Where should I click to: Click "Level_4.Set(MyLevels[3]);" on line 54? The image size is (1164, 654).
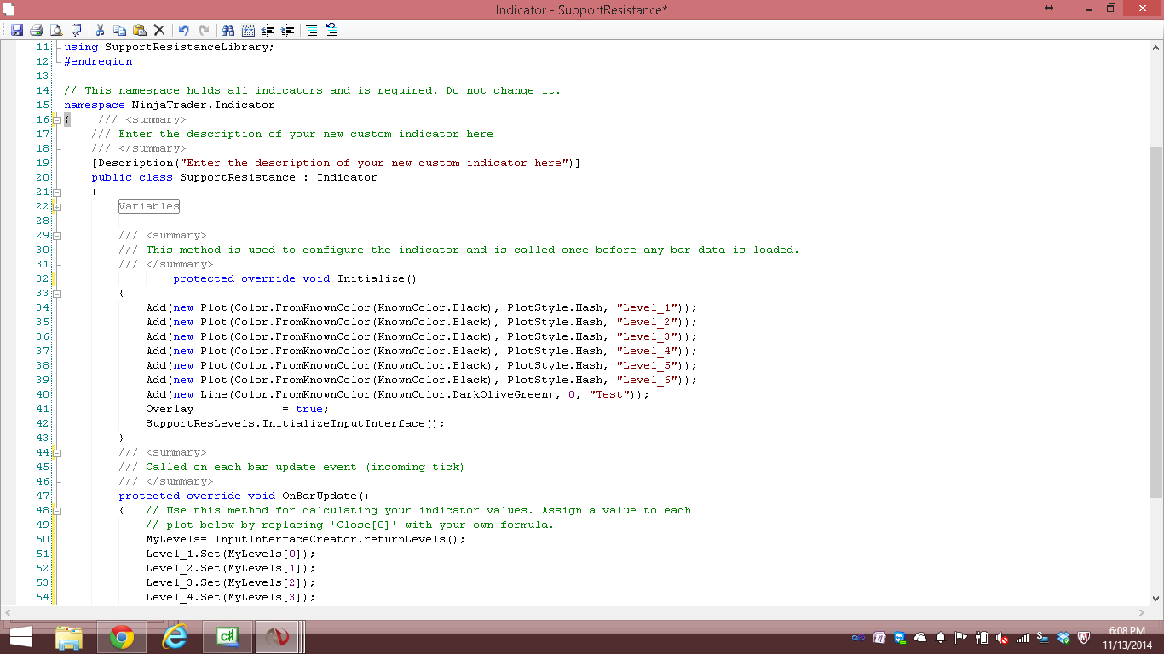(231, 597)
